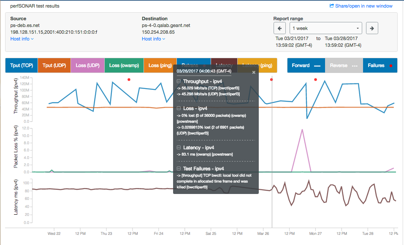Close the tooltip popup with the X
This screenshot has width=404, height=245.
(x=254, y=72)
